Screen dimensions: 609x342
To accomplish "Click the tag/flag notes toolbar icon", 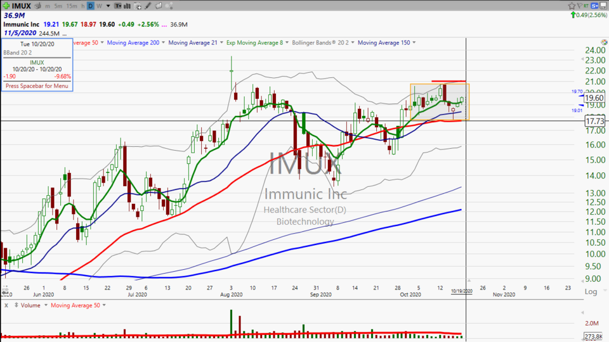I will point(159,6).
